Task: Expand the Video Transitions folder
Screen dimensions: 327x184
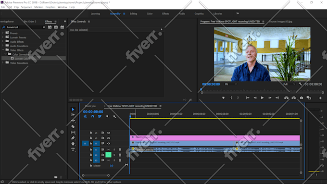Action: pos(3,63)
